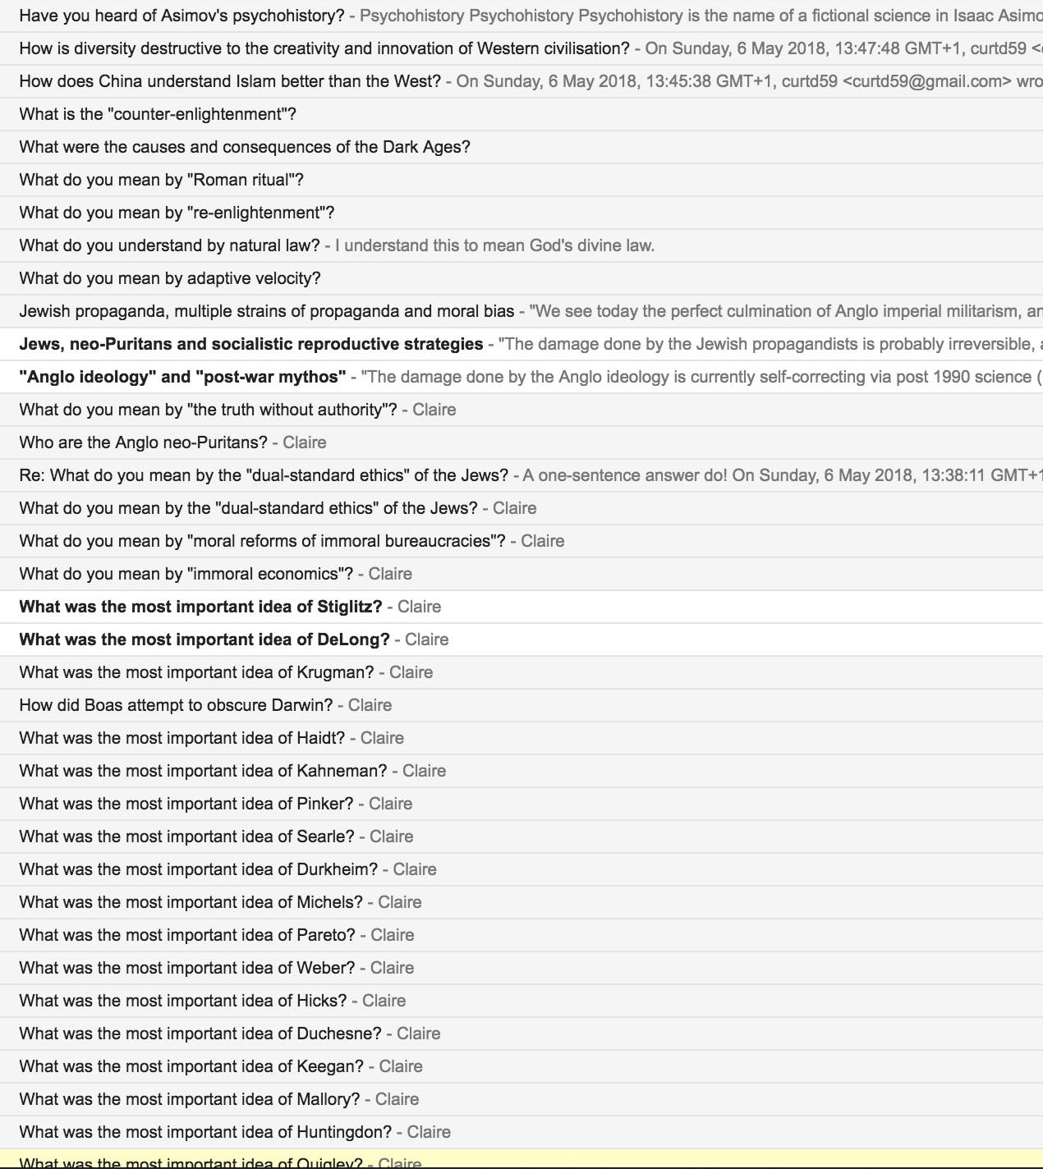Open the email about Krugman's idea
The image size is (1043, 1169).
click(196, 672)
